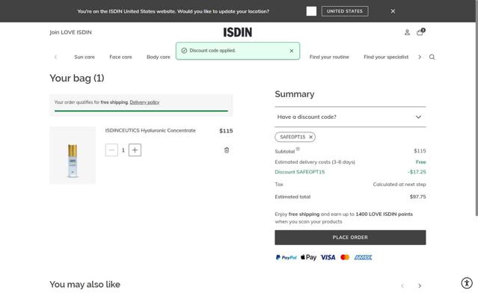Click the 'You may also like' heading
Viewport: 478px width, 293px height.
pyautogui.click(x=85, y=285)
